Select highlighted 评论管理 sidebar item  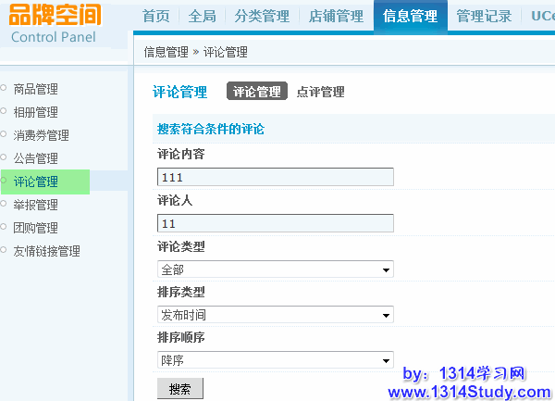[35, 182]
